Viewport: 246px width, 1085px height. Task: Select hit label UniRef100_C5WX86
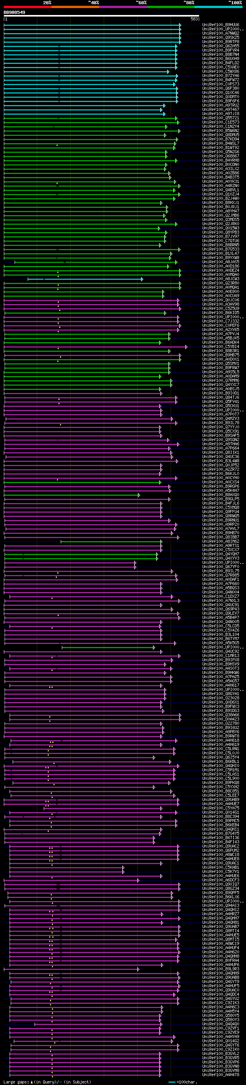(221, 72)
